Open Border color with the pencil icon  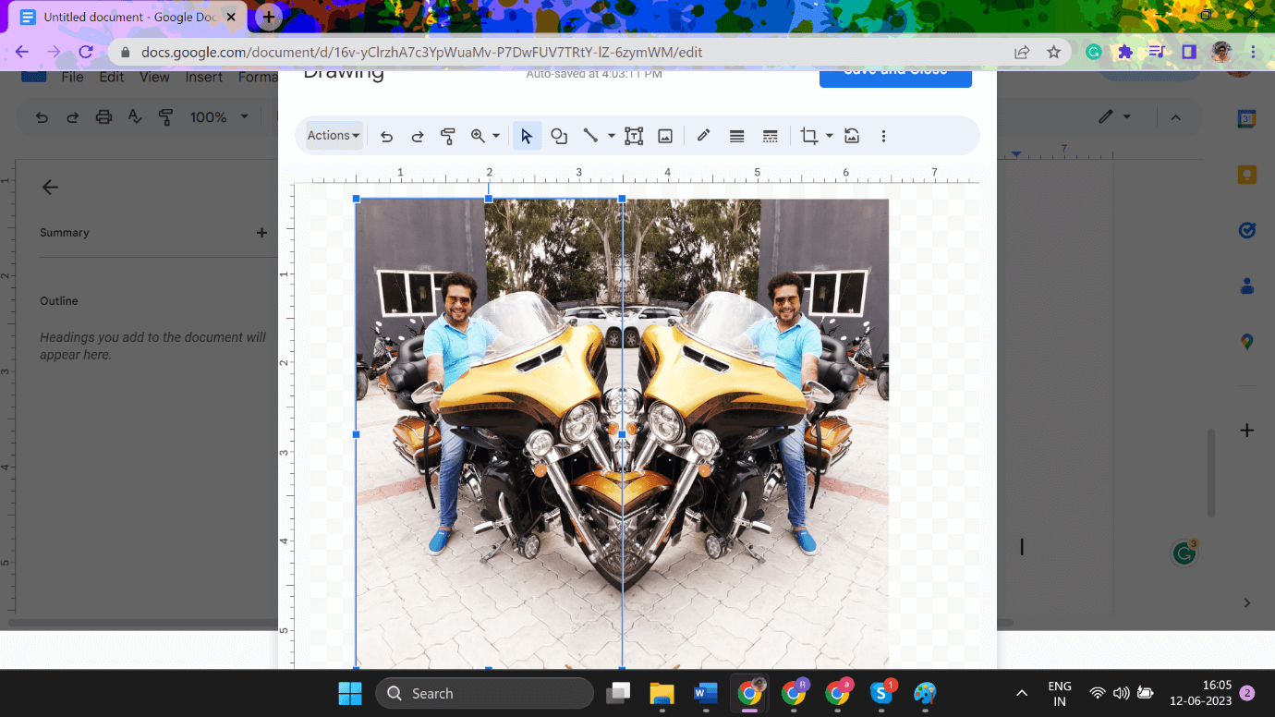703,136
